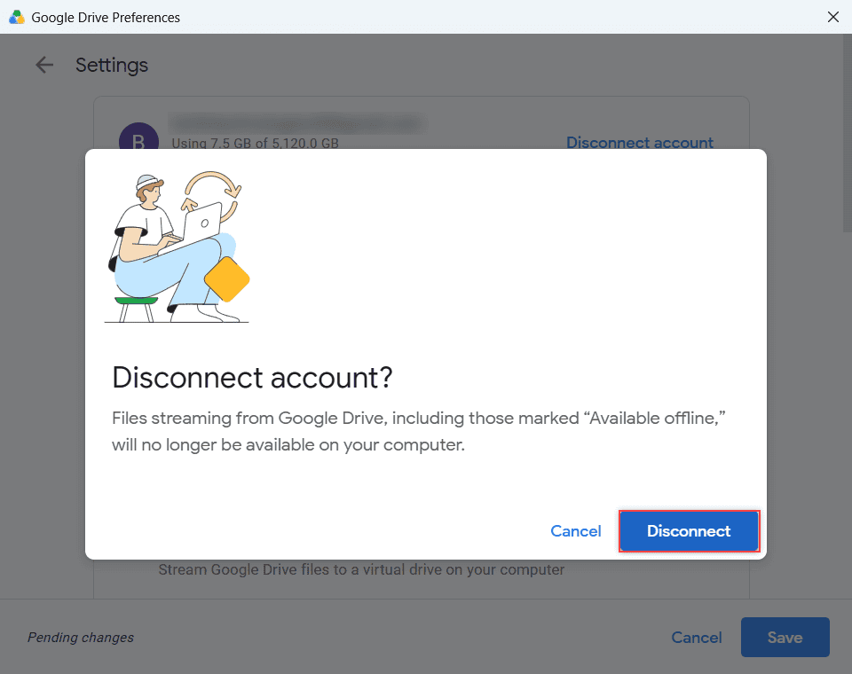Click the 'Using 7.5 GB of 5,120.0 GB' text
The image size is (852, 674).
(255, 144)
